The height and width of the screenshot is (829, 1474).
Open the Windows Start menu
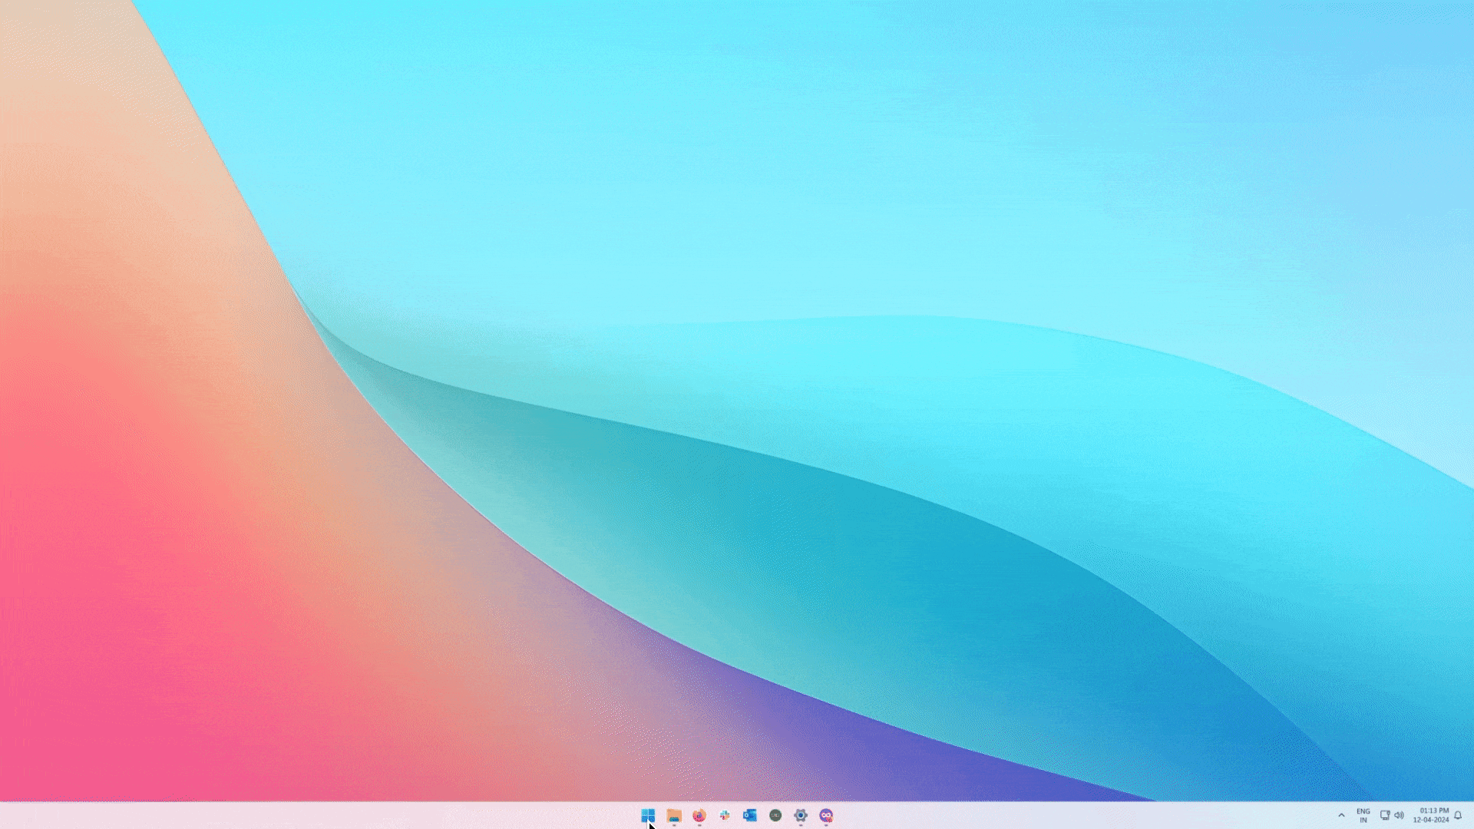click(648, 815)
